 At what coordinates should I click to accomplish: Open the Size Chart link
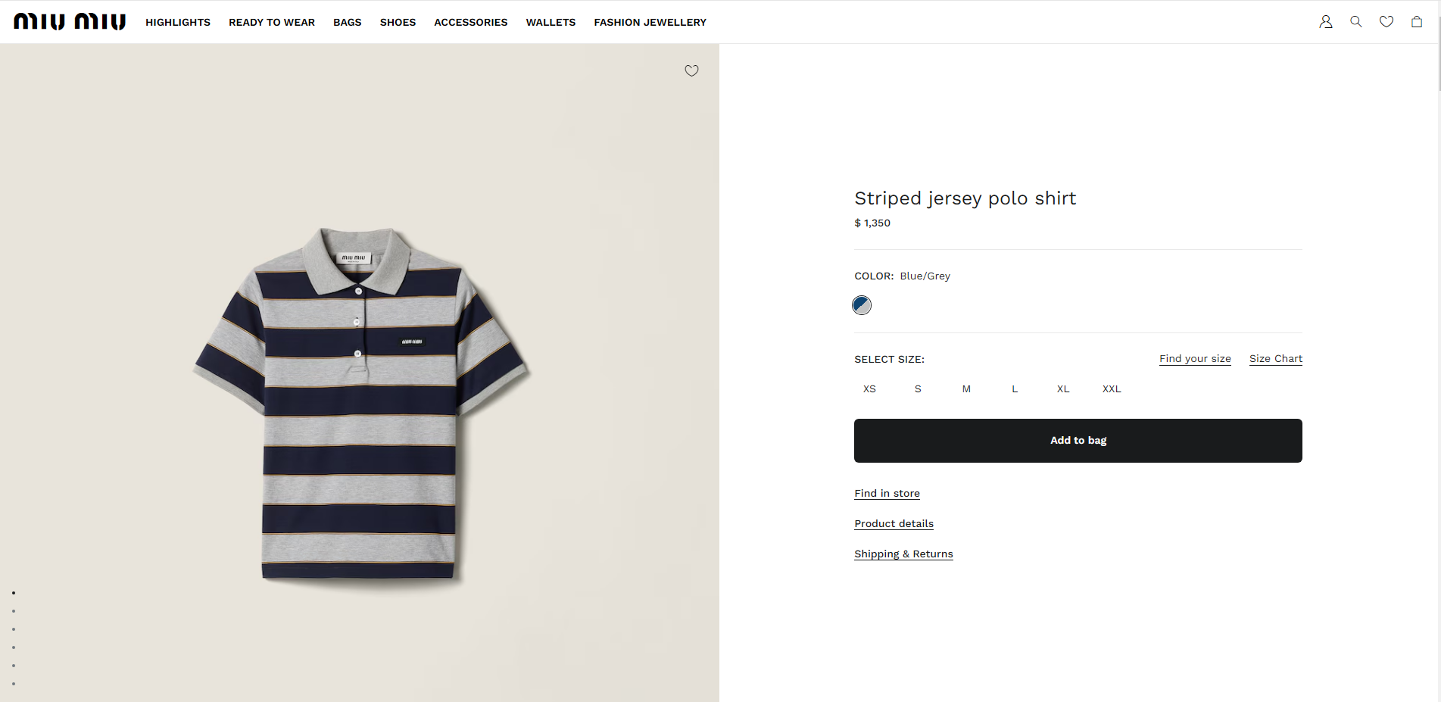tap(1275, 359)
